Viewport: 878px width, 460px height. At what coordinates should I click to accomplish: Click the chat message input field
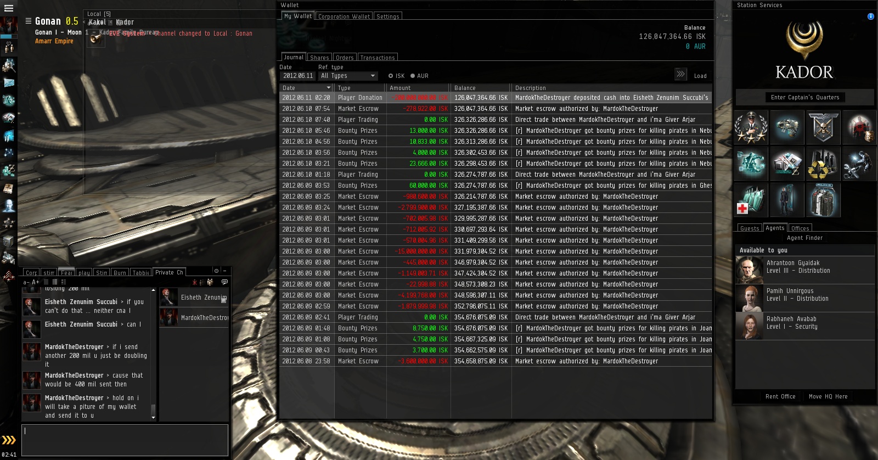pyautogui.click(x=125, y=440)
